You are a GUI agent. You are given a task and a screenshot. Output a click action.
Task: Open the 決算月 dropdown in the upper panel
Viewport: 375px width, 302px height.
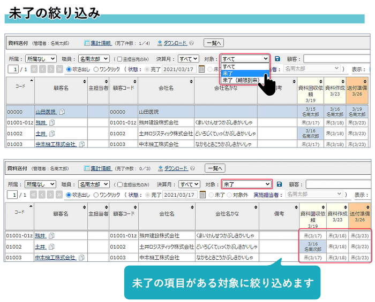coord(189,59)
